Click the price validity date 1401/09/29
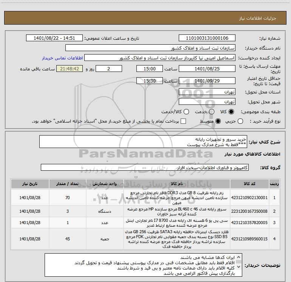291x282 pixels. point(207,81)
